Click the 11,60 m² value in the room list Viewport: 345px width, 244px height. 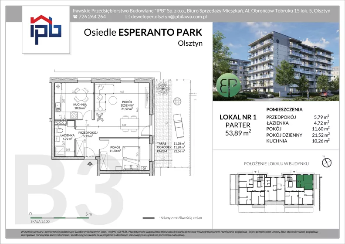coord(321,129)
